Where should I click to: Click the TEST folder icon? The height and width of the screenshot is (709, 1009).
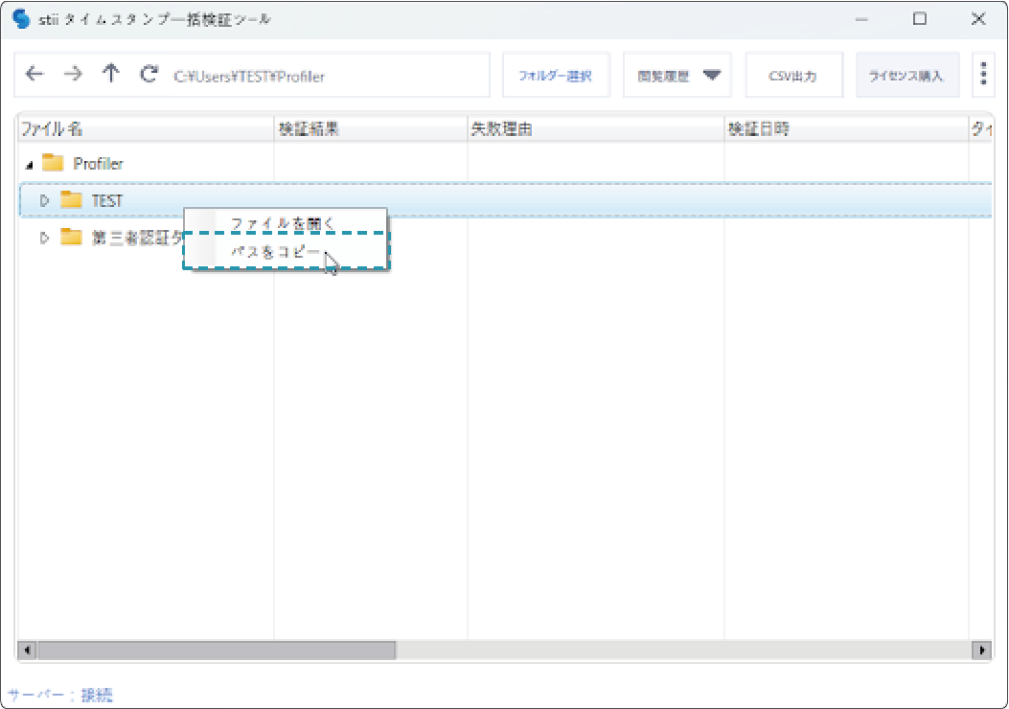pos(71,200)
